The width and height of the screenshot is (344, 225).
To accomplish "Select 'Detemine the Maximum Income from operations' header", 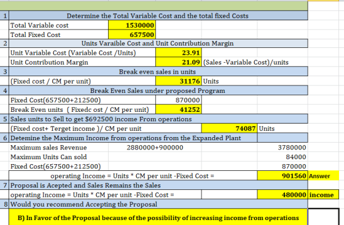I will click(x=133, y=138).
